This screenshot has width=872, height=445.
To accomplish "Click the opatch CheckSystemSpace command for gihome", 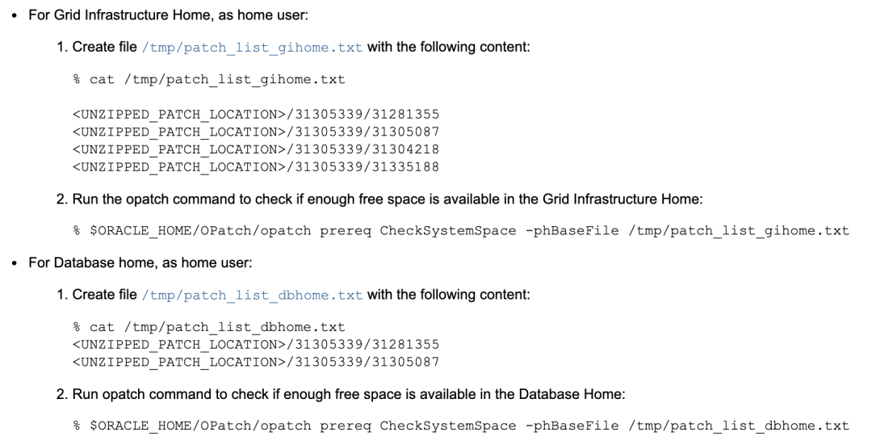I will (461, 231).
